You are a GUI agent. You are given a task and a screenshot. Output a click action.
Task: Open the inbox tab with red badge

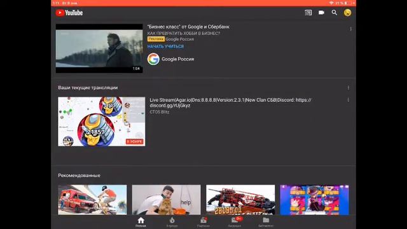click(x=235, y=222)
